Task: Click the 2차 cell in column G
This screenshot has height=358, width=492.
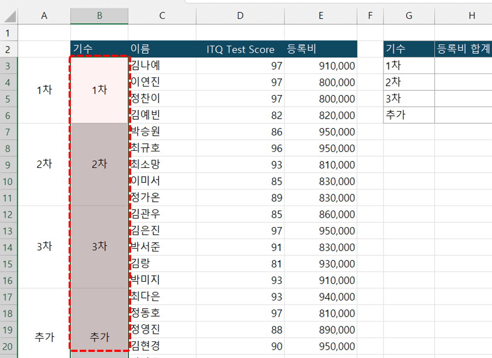Action: [409, 82]
